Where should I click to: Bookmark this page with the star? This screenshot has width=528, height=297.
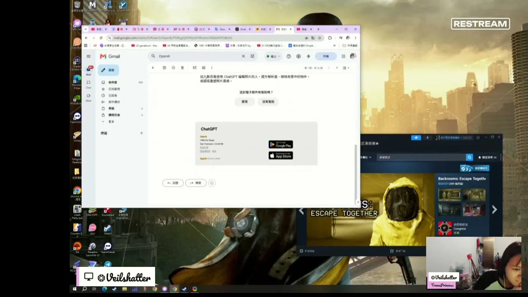click(x=319, y=38)
